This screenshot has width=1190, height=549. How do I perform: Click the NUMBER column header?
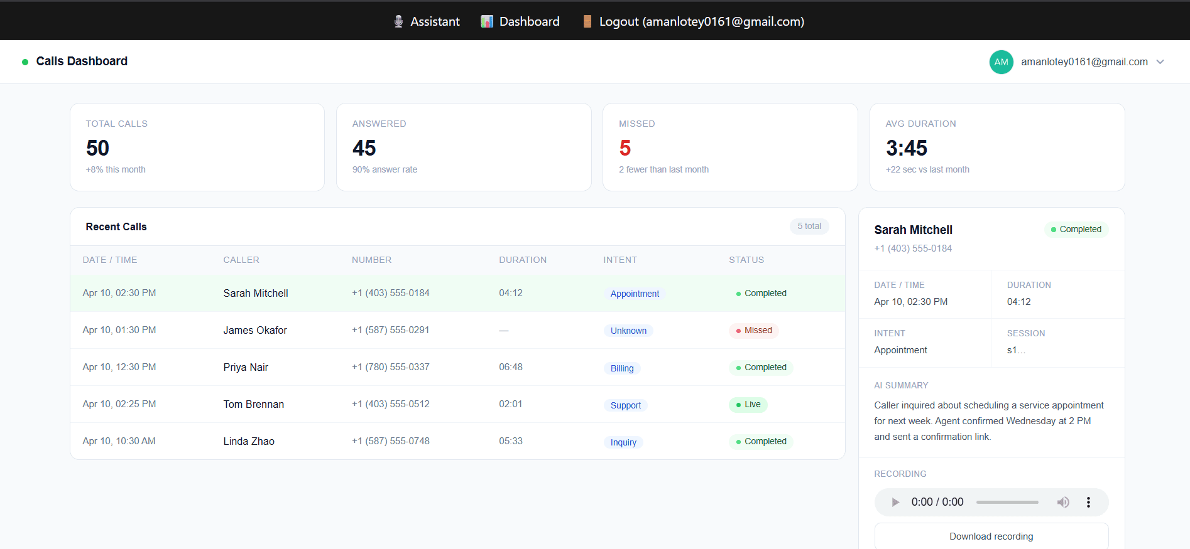click(x=371, y=260)
